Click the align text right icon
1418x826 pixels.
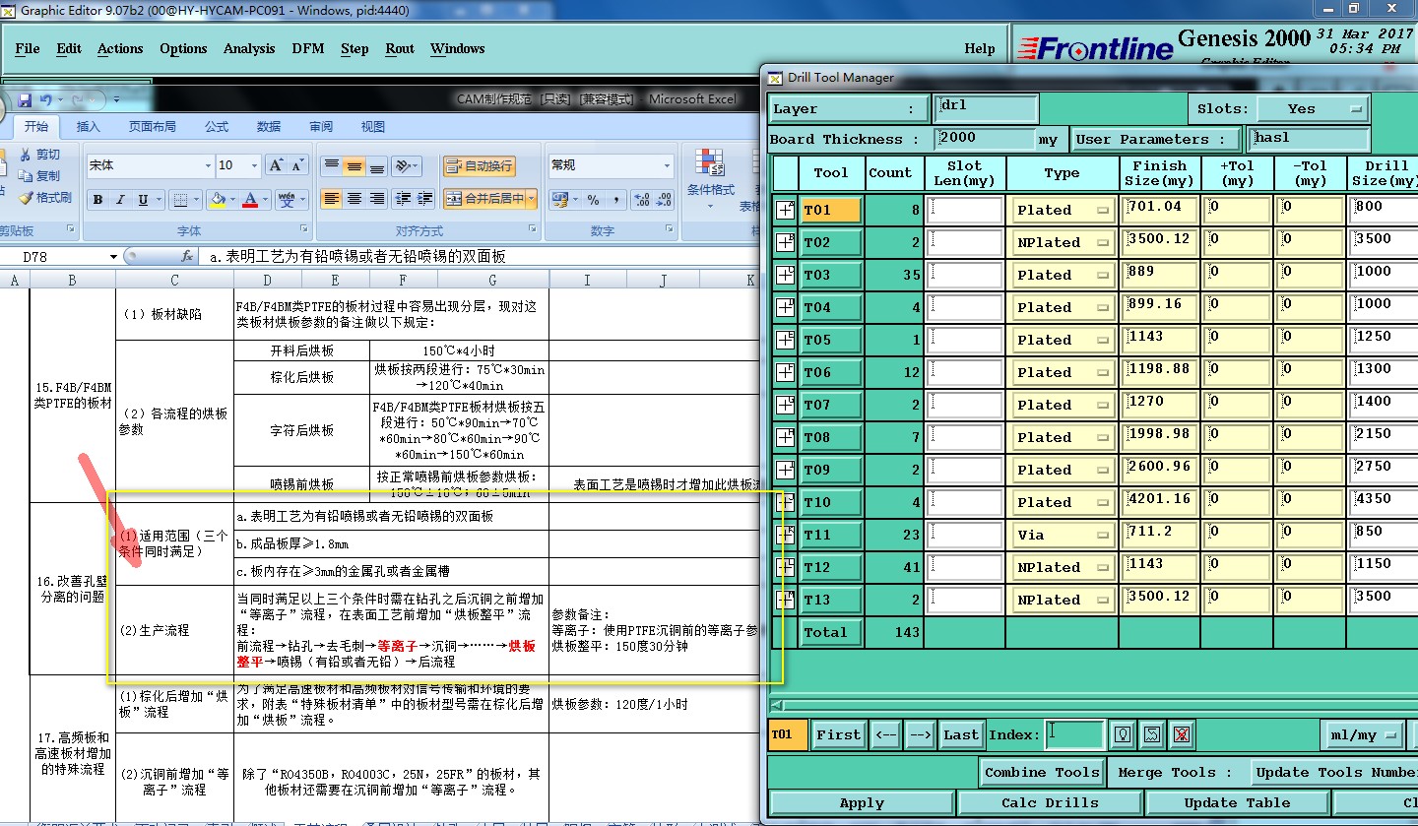[376, 199]
